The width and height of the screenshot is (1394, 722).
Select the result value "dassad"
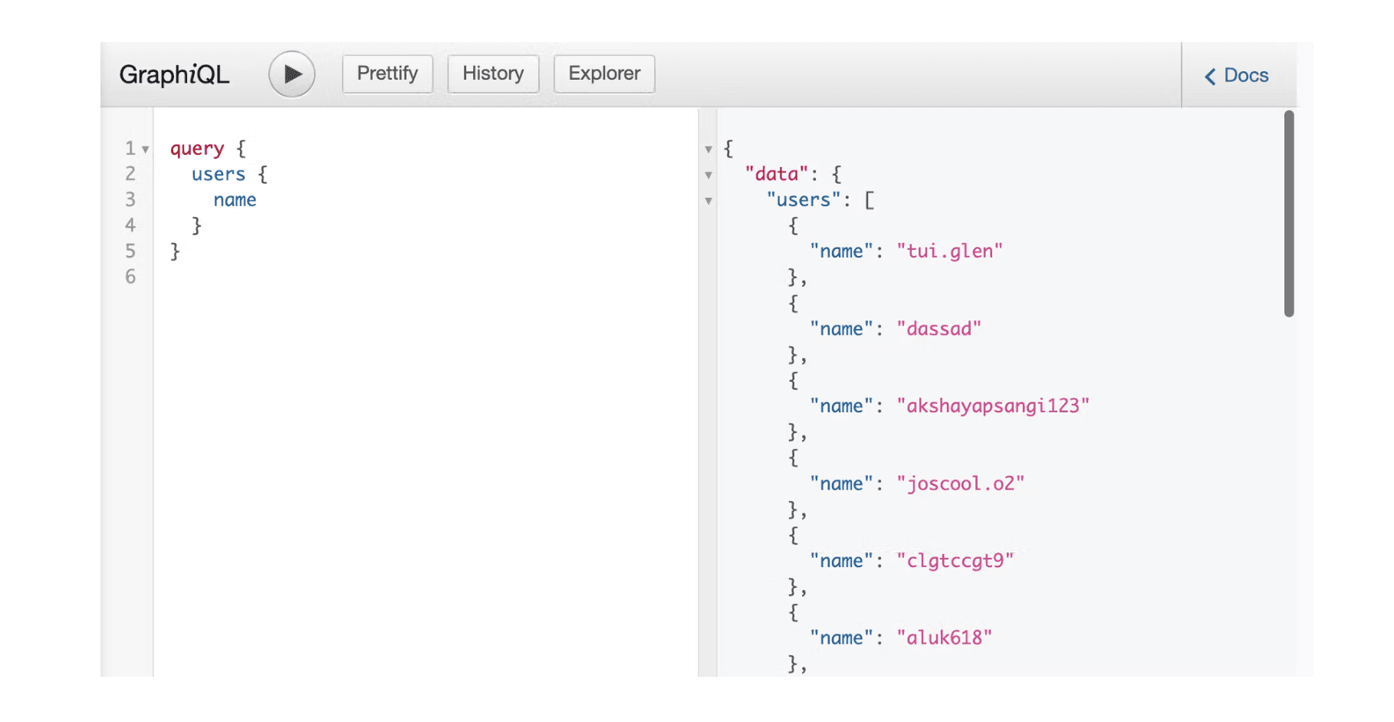click(x=939, y=328)
